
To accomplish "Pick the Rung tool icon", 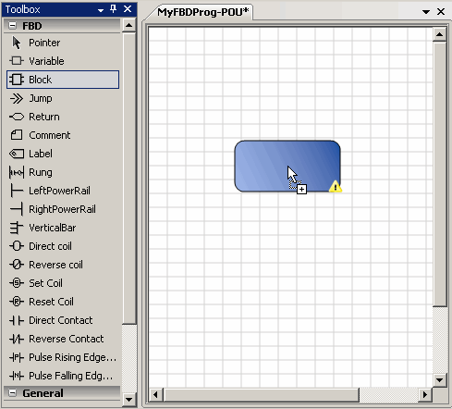I will (x=17, y=172).
